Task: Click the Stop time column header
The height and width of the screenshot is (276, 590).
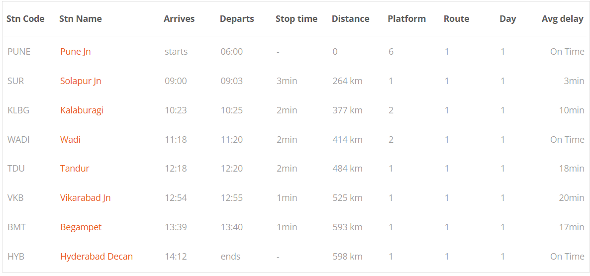Action: click(296, 19)
